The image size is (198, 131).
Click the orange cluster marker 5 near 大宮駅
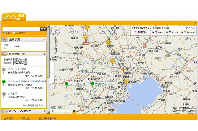coord(108,42)
